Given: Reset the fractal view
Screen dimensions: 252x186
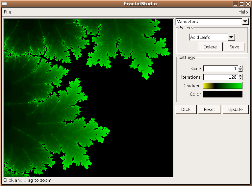Looking at the screenshot, I should (x=209, y=109).
